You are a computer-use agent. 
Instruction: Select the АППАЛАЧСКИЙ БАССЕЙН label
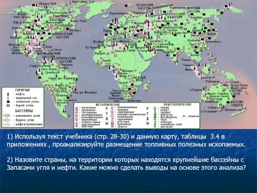[x=62, y=35]
